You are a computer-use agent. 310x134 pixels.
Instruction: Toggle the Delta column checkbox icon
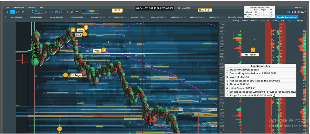coord(238,20)
